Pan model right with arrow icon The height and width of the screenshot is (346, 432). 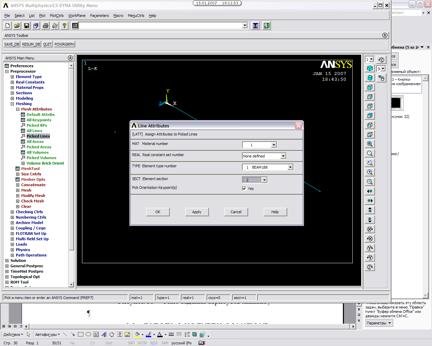tap(370, 201)
